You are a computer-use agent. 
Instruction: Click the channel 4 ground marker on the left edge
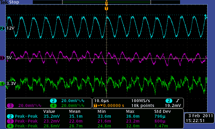2,84
